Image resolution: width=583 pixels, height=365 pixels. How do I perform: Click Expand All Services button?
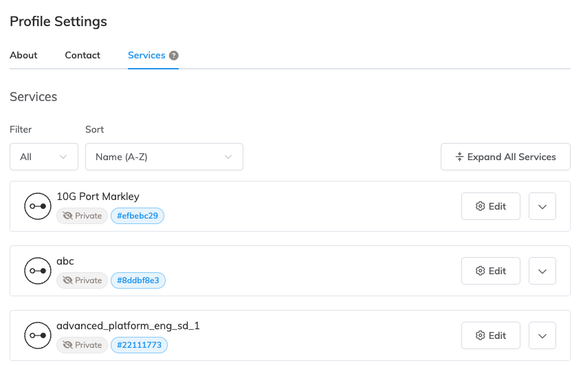(x=505, y=157)
